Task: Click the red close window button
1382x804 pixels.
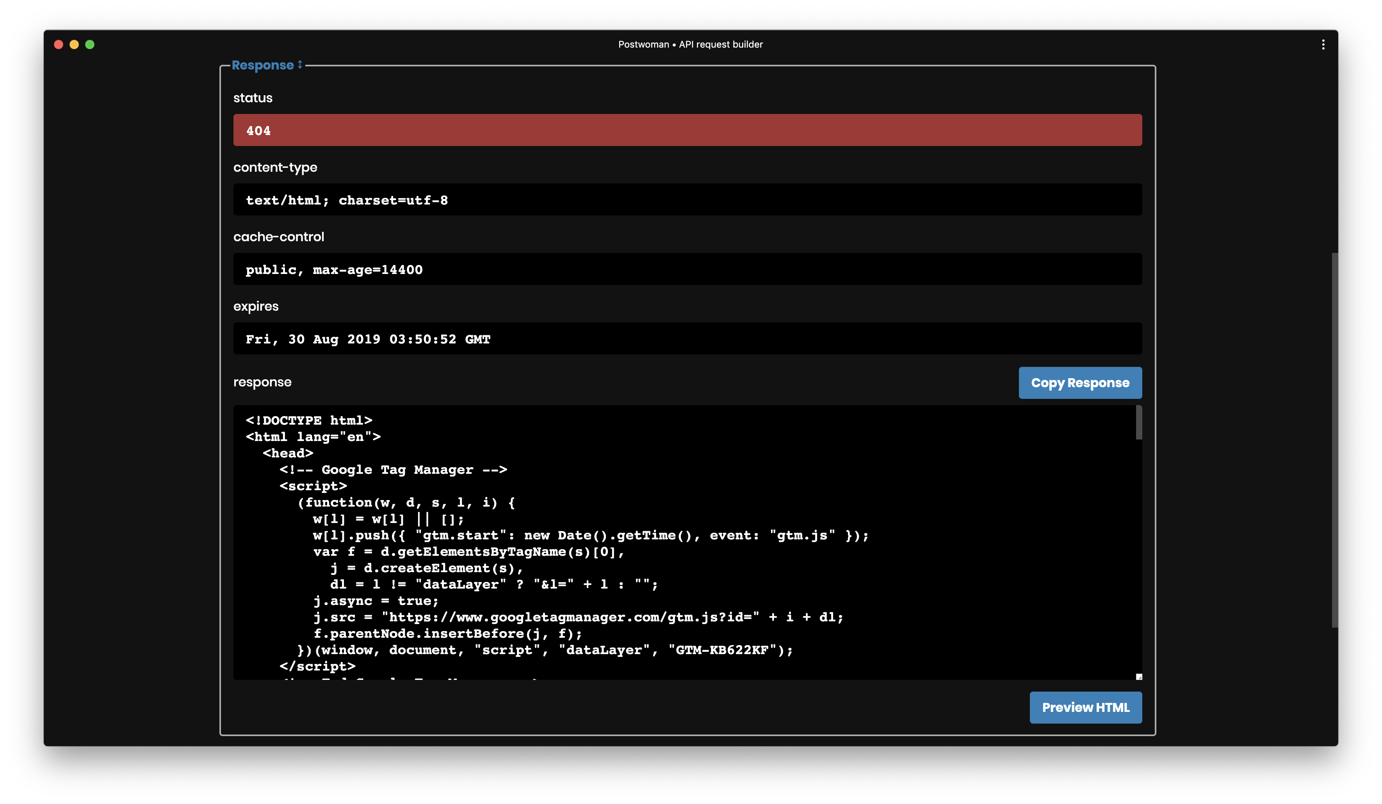Action: point(59,44)
